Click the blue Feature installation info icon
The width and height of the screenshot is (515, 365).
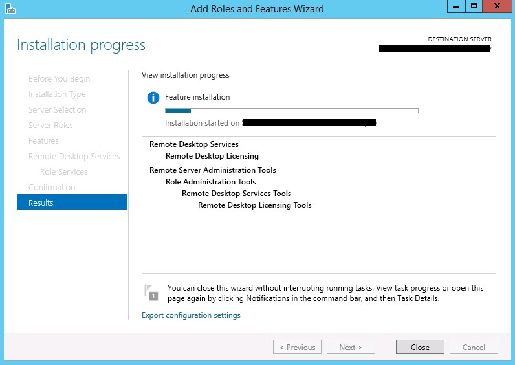click(x=153, y=98)
